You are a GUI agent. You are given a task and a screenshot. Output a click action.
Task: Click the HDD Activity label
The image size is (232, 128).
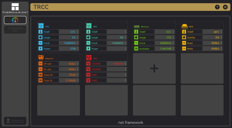coord(191,38)
